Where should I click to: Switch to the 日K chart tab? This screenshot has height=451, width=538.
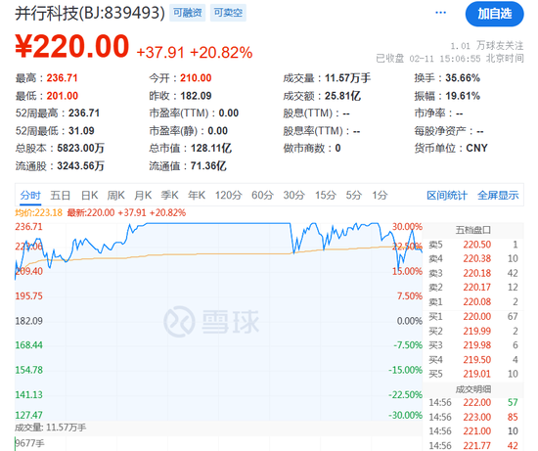click(x=90, y=196)
